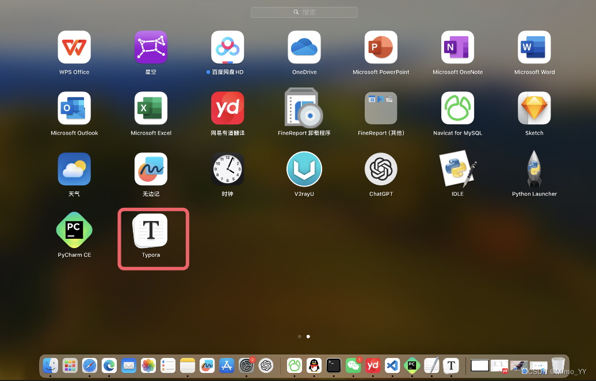
Task: Open Finder in the Dock
Action: pyautogui.click(x=50, y=366)
